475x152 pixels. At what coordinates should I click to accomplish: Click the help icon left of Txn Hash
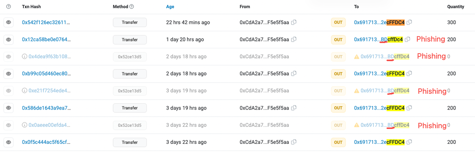tap(9, 7)
